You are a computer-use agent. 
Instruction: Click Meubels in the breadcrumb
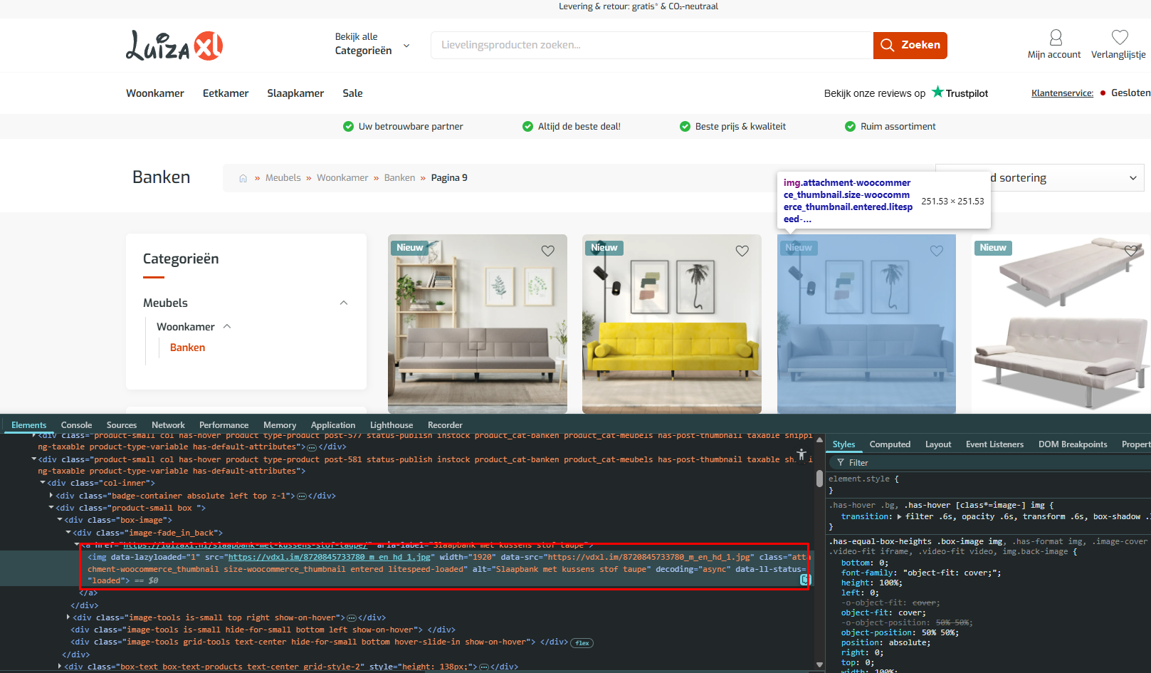pos(283,178)
